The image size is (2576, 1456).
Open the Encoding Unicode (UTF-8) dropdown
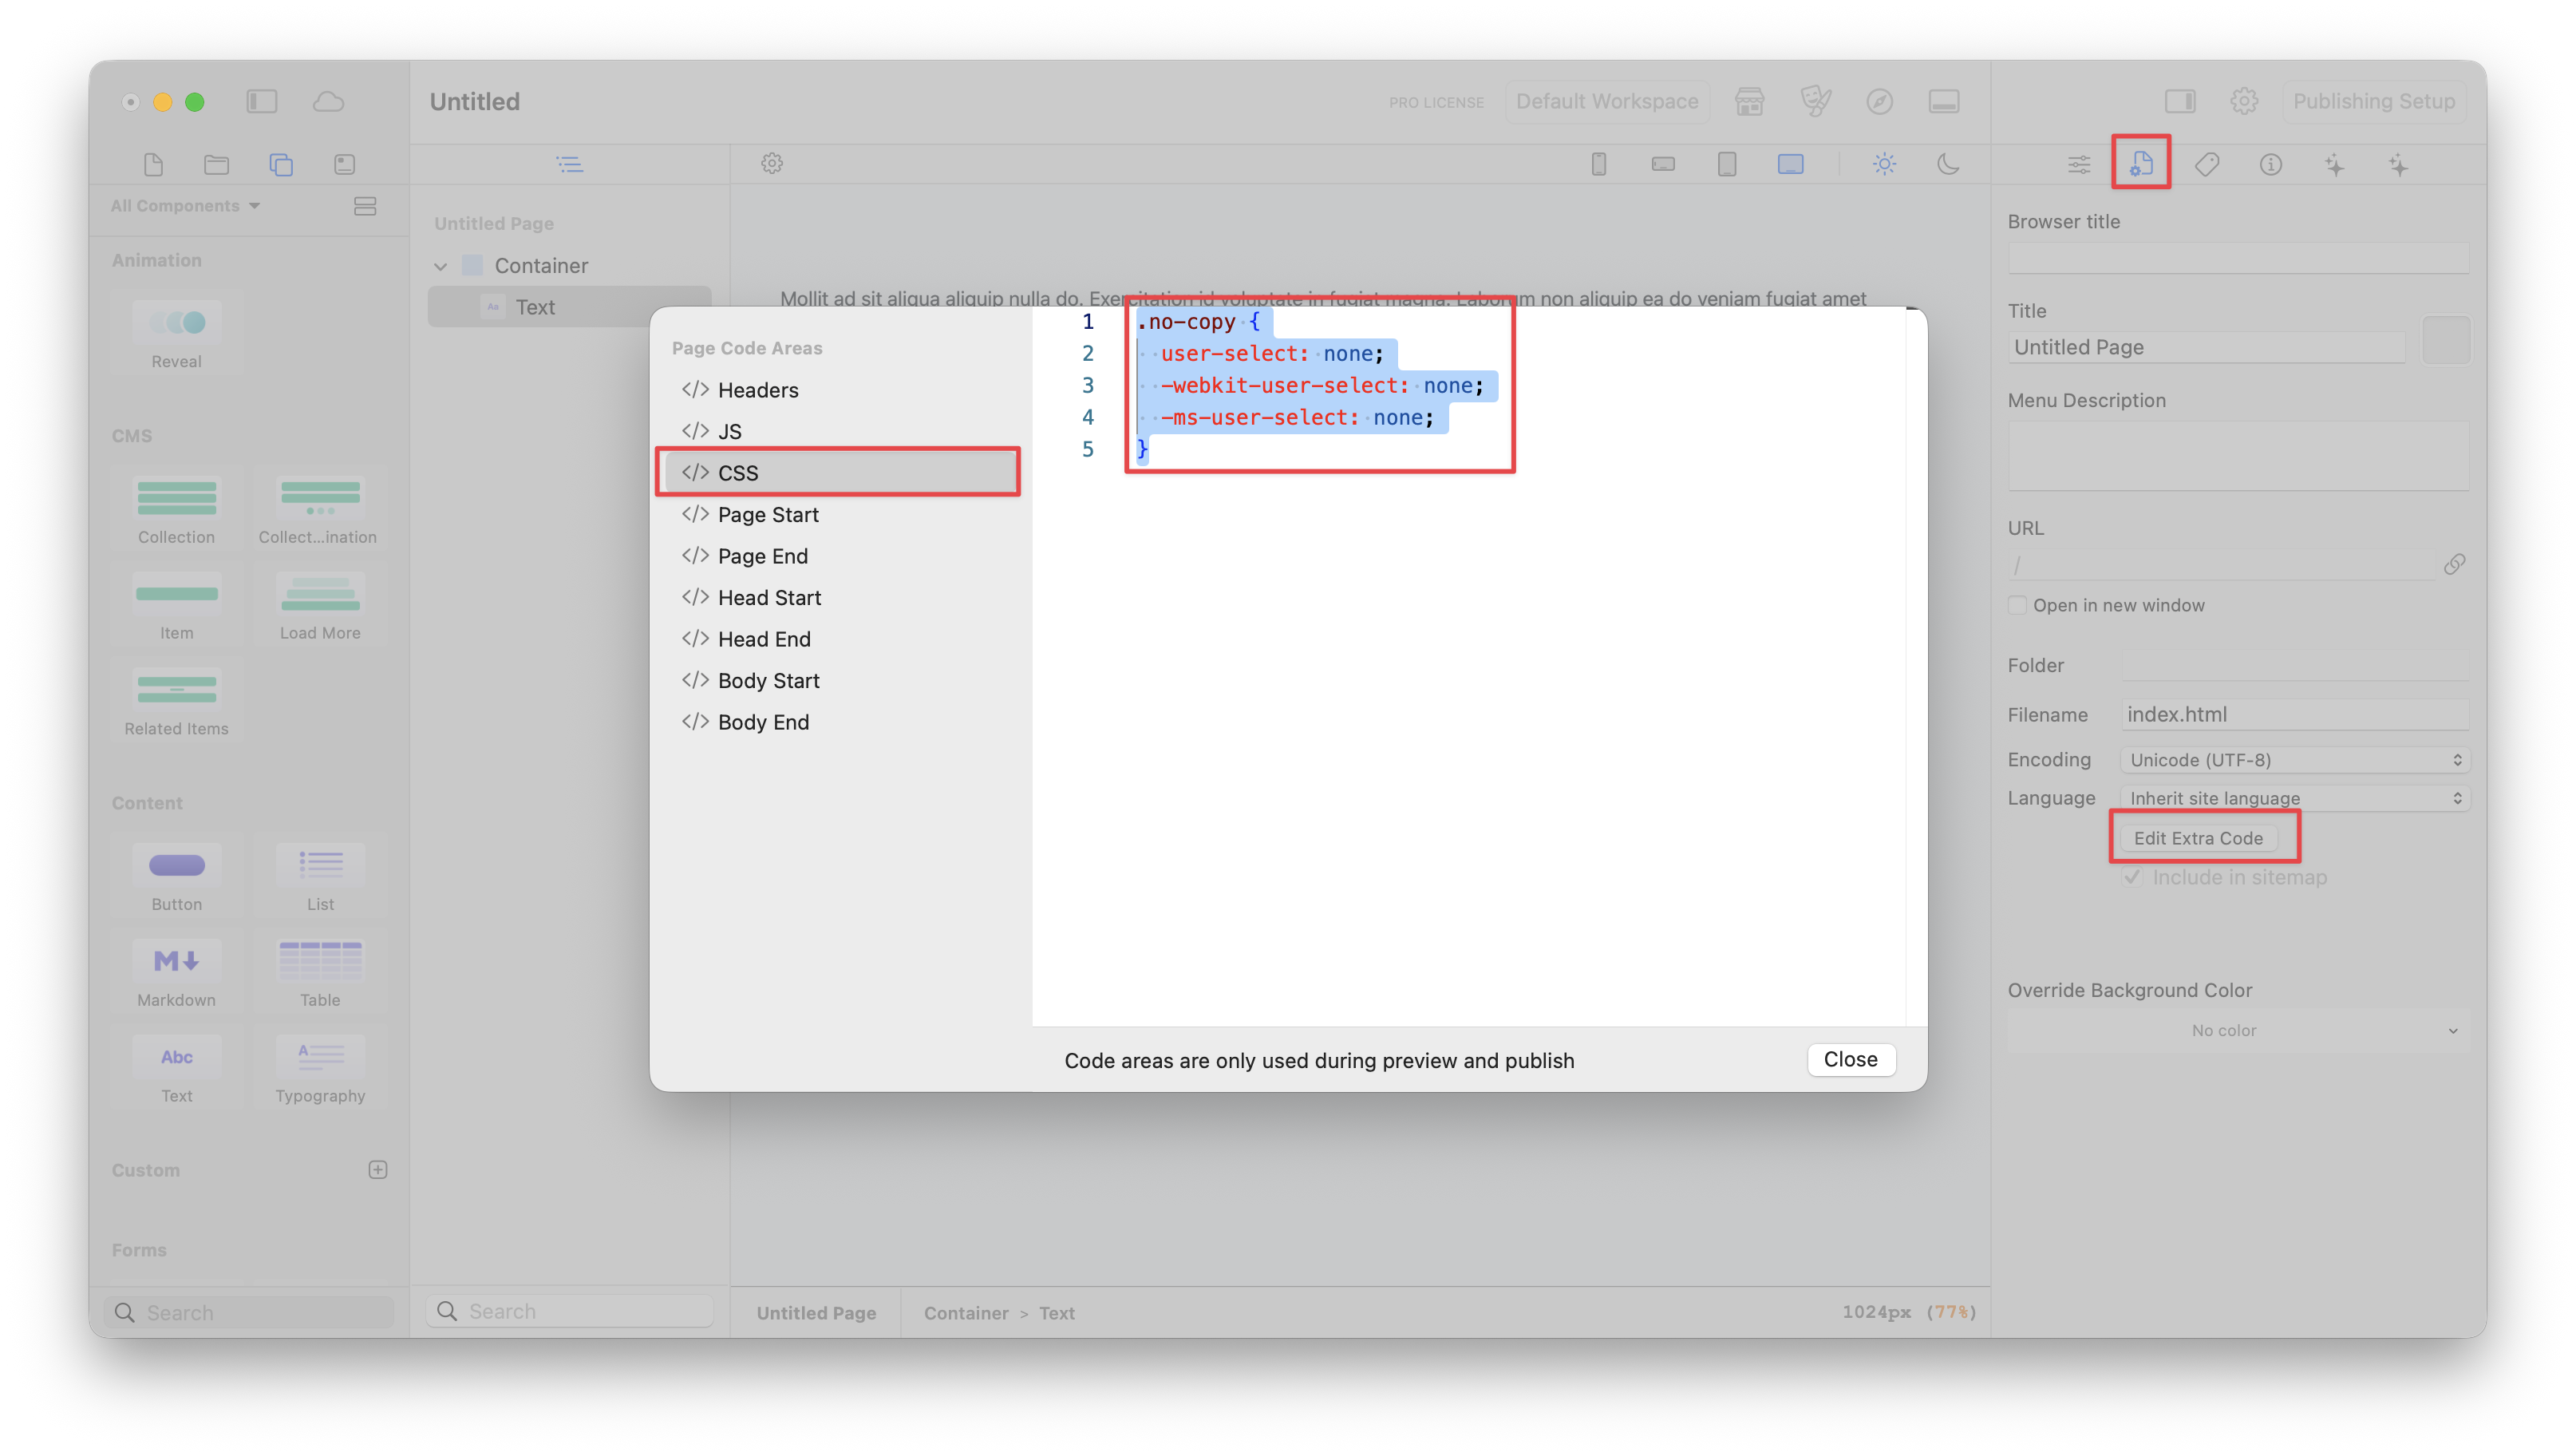coord(2294,760)
